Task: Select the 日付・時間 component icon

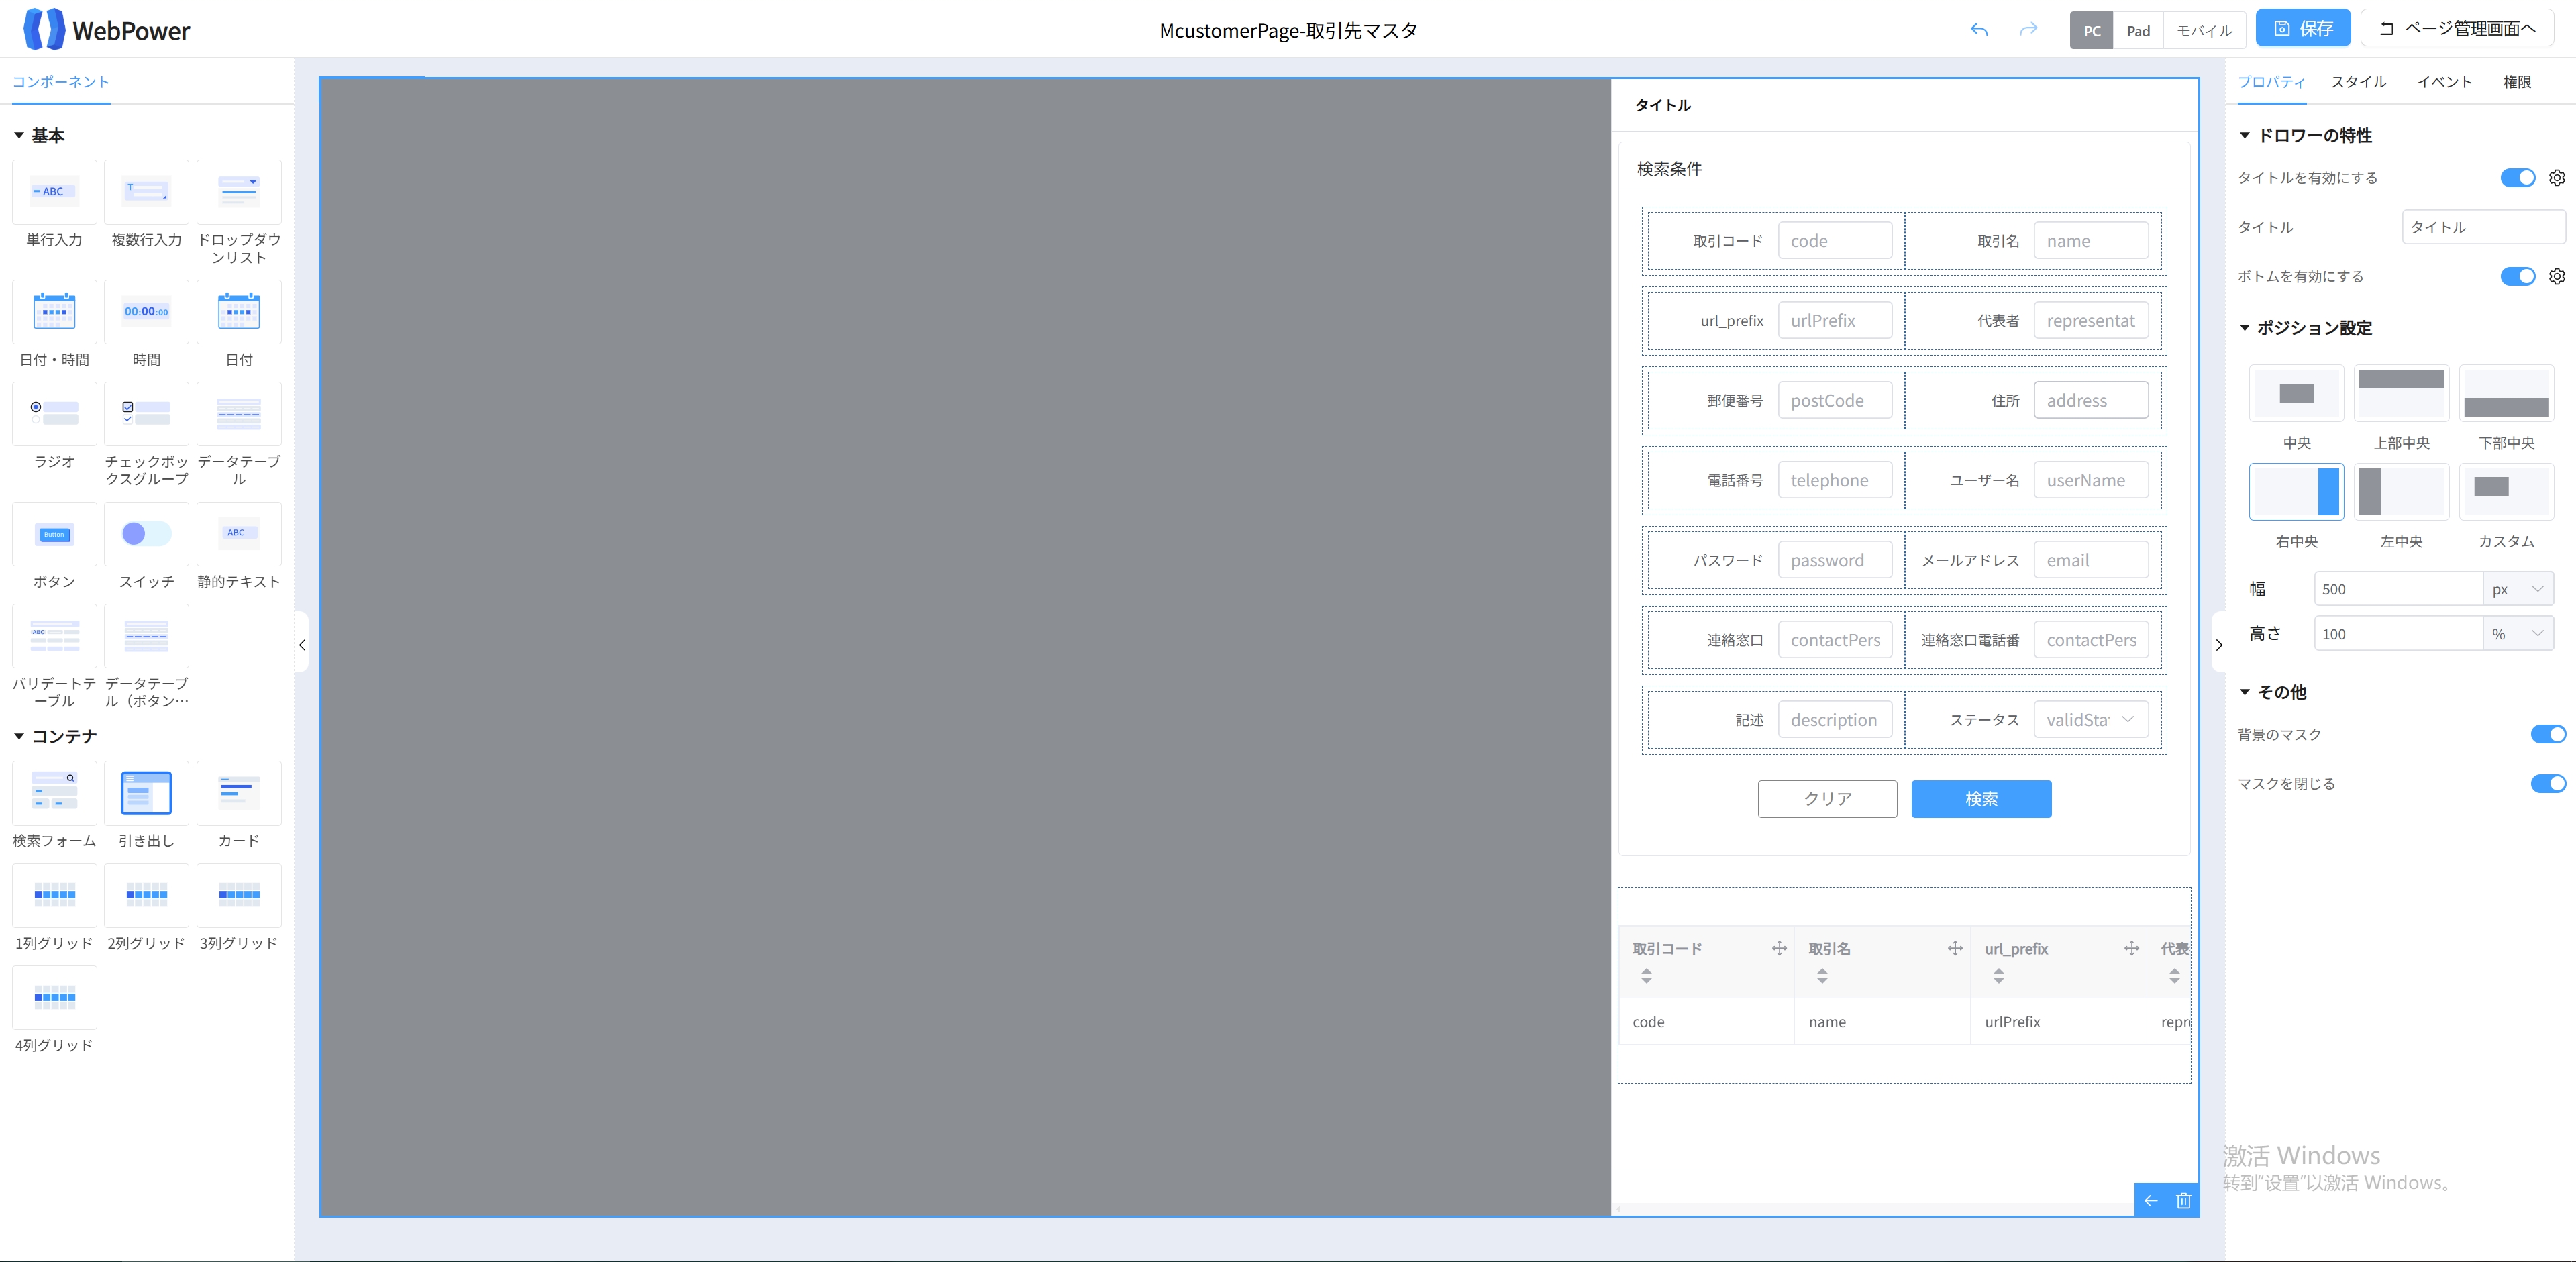Action: [x=54, y=312]
